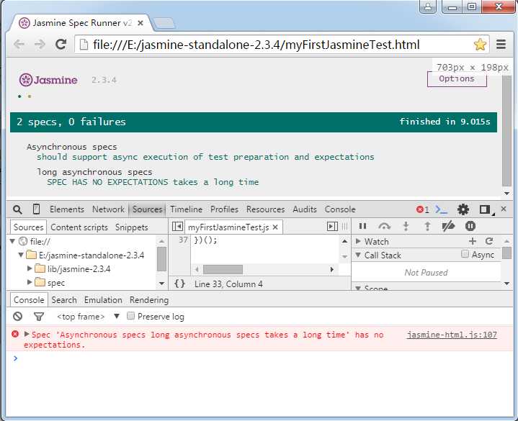Click file navigator vertical scrollbar thumb
This screenshot has width=518, height=421.
tap(161, 258)
